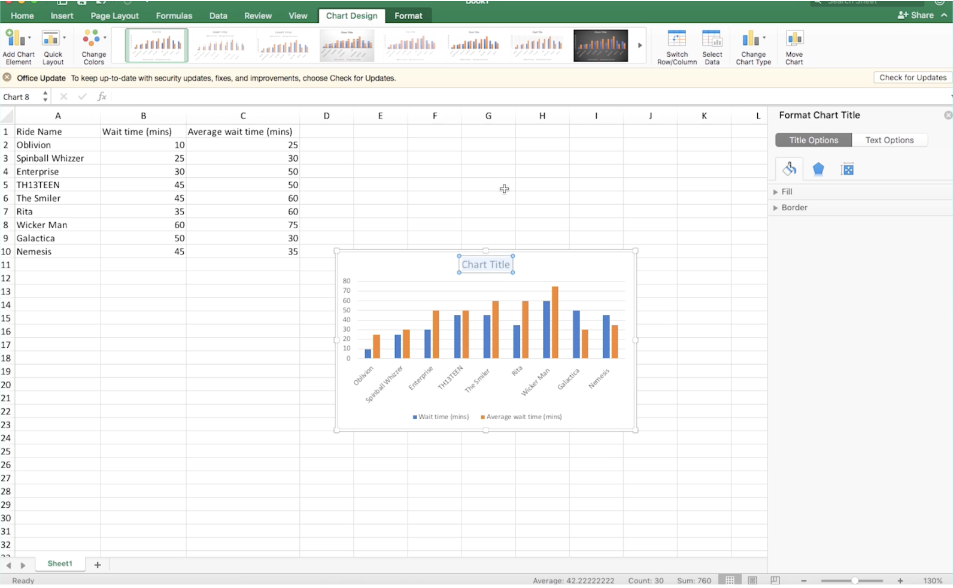Open the Quick Layout gallery
The width and height of the screenshot is (953, 588).
click(53, 47)
